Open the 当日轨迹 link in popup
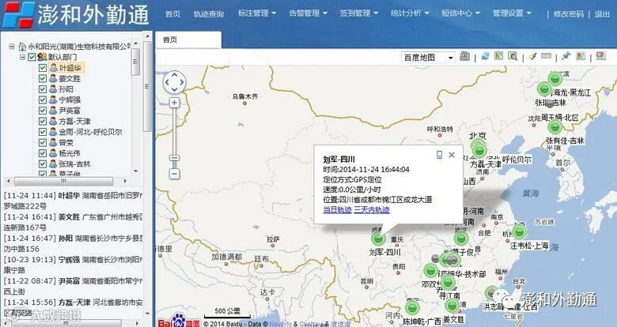The image size is (617, 327). tap(337, 210)
